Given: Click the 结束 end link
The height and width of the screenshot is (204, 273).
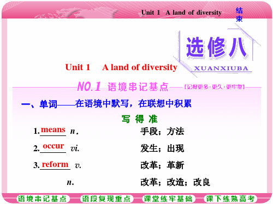Looking at the screenshot, I should point(239,15).
